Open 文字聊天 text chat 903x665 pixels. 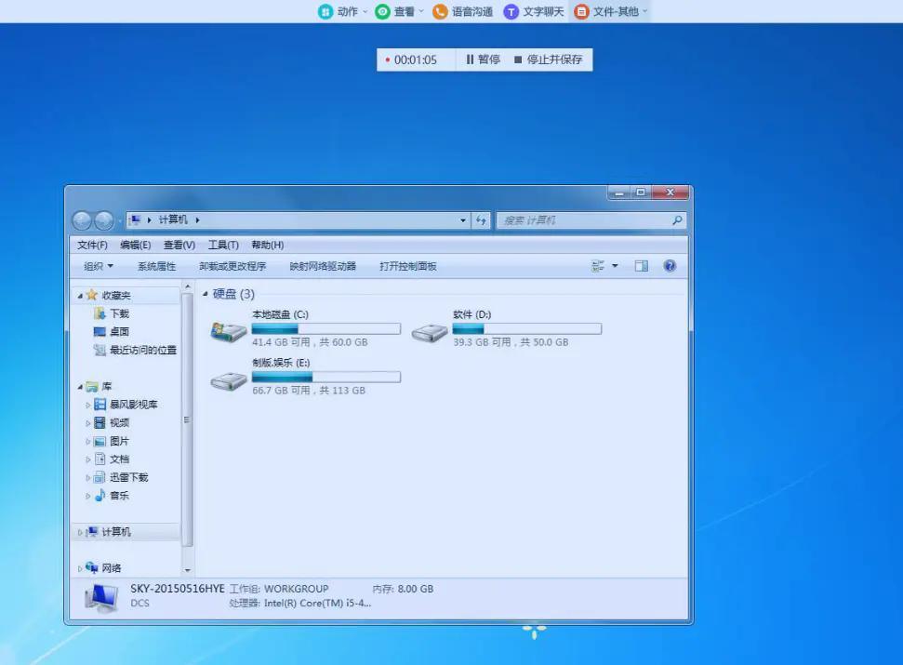tap(534, 11)
